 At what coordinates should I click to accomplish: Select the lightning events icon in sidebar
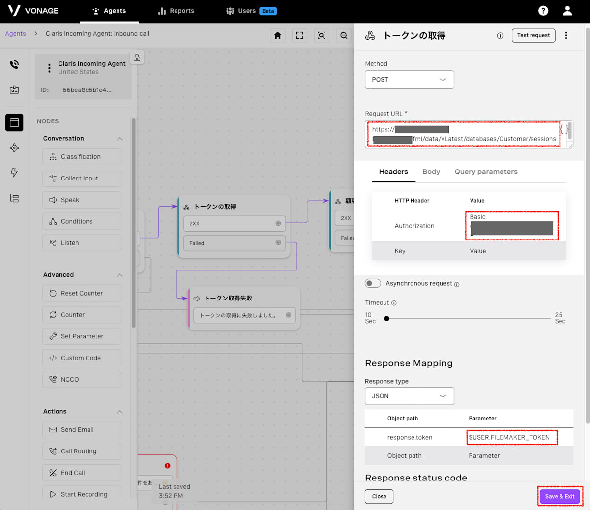(x=14, y=173)
